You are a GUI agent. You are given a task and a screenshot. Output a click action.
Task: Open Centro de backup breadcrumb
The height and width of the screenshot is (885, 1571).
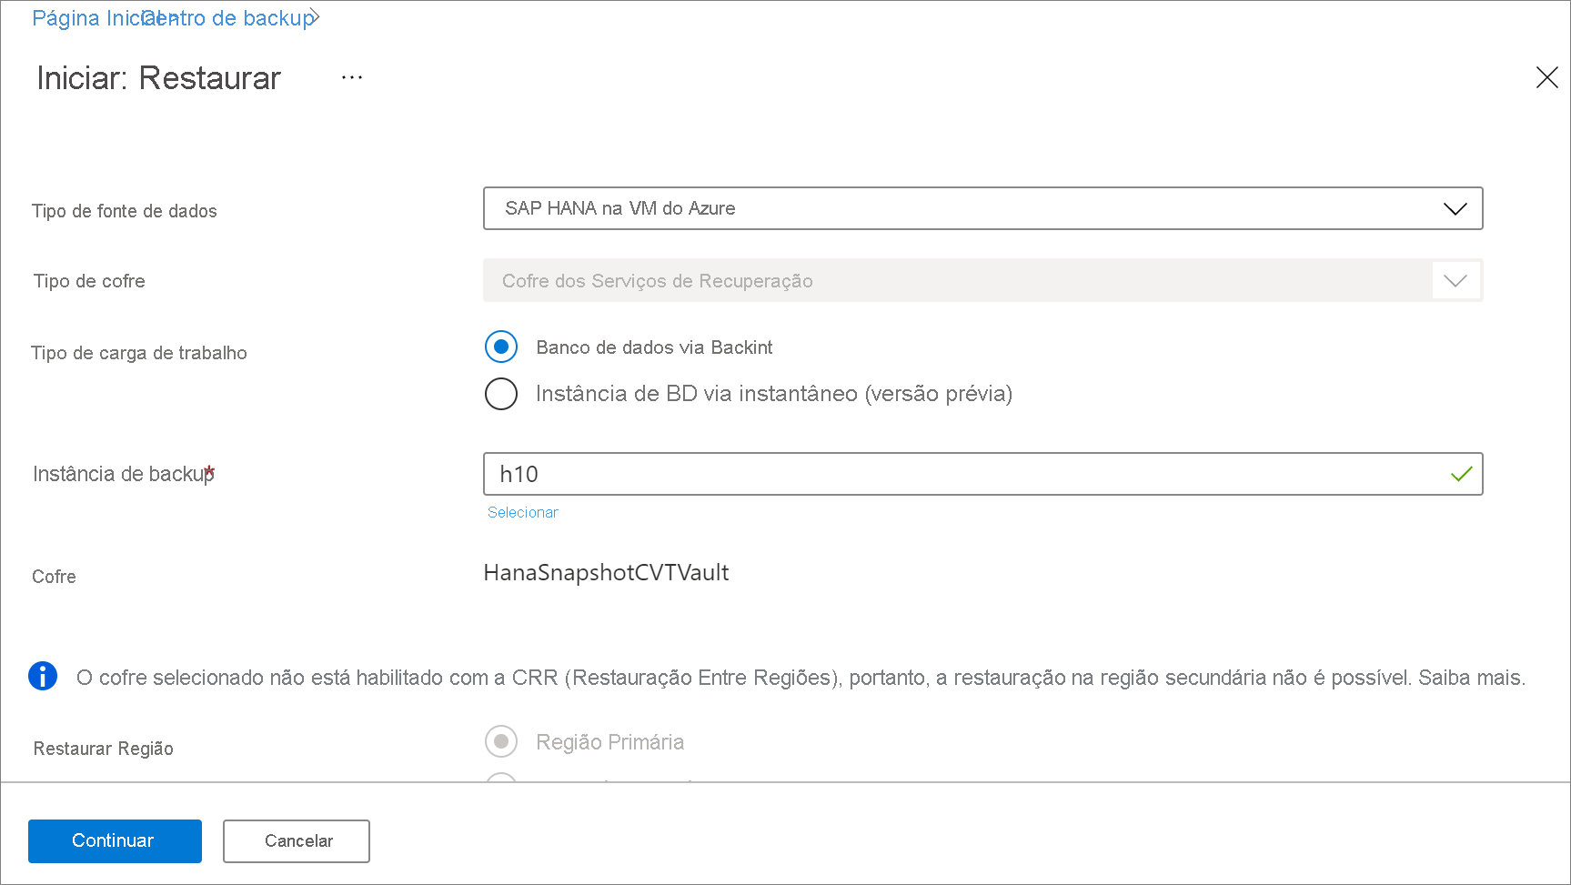click(x=228, y=18)
